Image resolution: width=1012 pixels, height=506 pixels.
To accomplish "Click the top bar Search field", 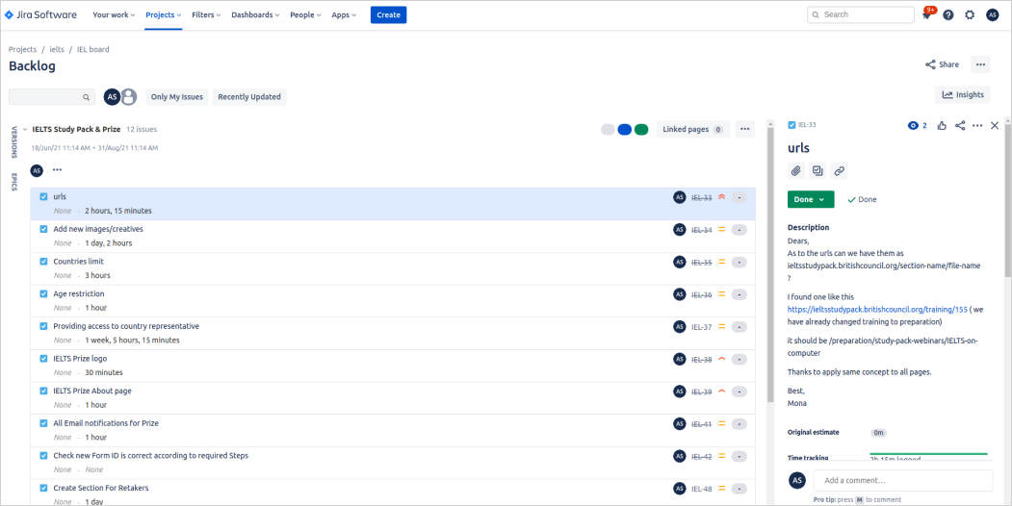I will (860, 14).
